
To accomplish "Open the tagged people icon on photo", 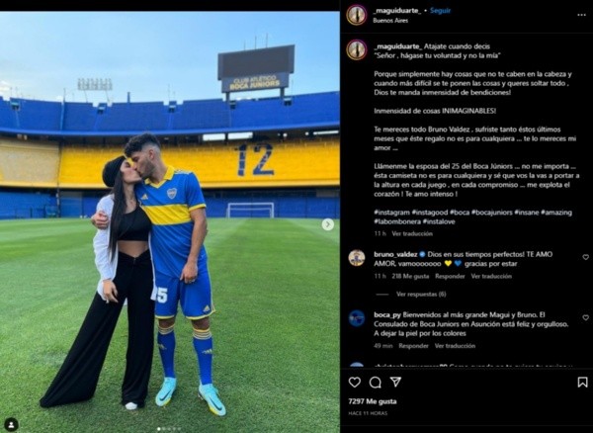I will [x=11, y=424].
